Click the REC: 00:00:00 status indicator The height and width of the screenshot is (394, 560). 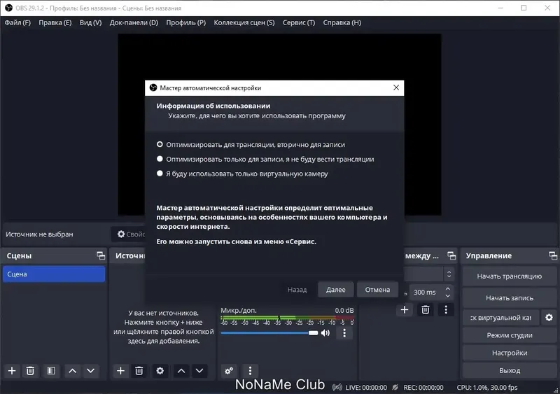pyautogui.click(x=423, y=388)
